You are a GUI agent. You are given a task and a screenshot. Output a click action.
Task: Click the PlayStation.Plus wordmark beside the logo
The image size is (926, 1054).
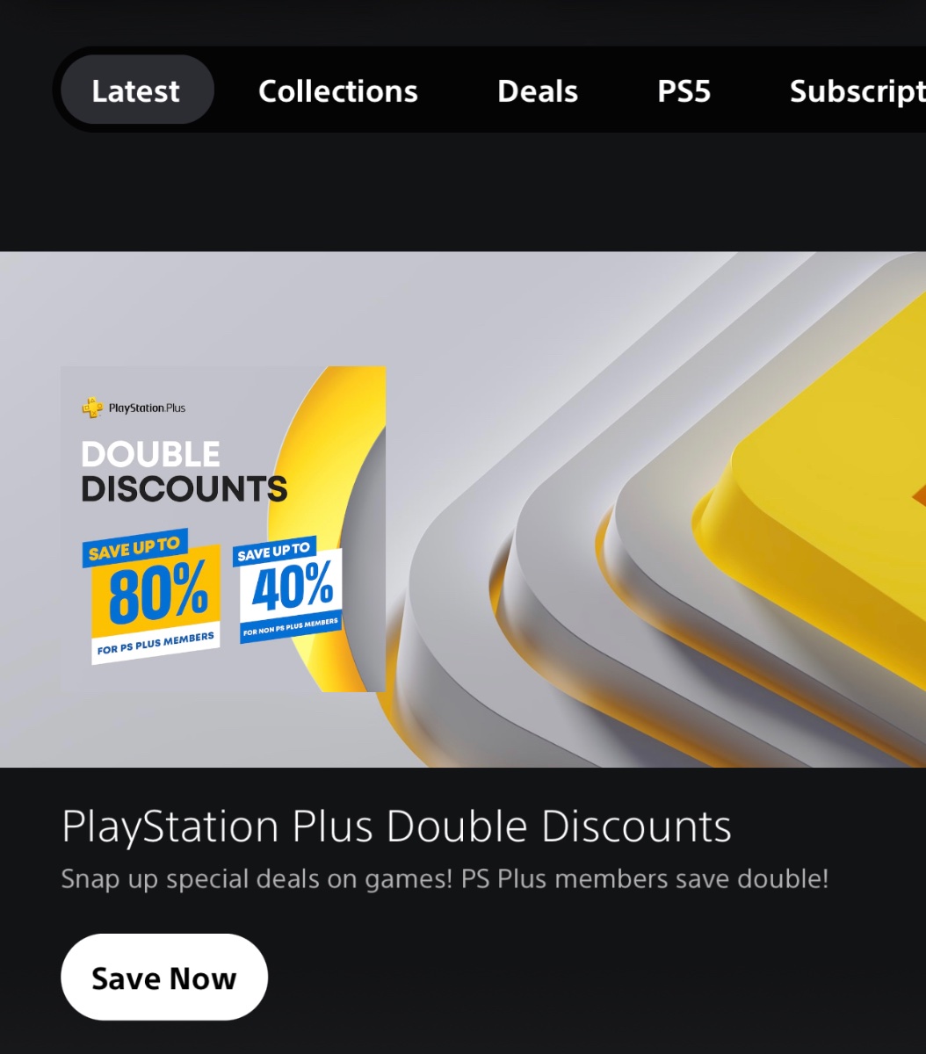click(147, 408)
